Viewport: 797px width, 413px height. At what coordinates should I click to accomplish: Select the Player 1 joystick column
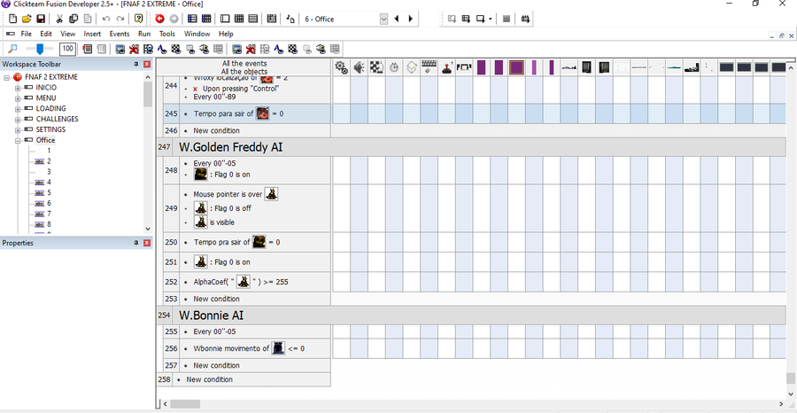[446, 67]
